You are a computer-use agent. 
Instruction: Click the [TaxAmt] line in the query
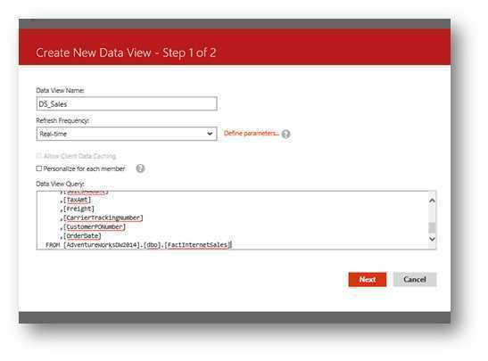click(76, 200)
